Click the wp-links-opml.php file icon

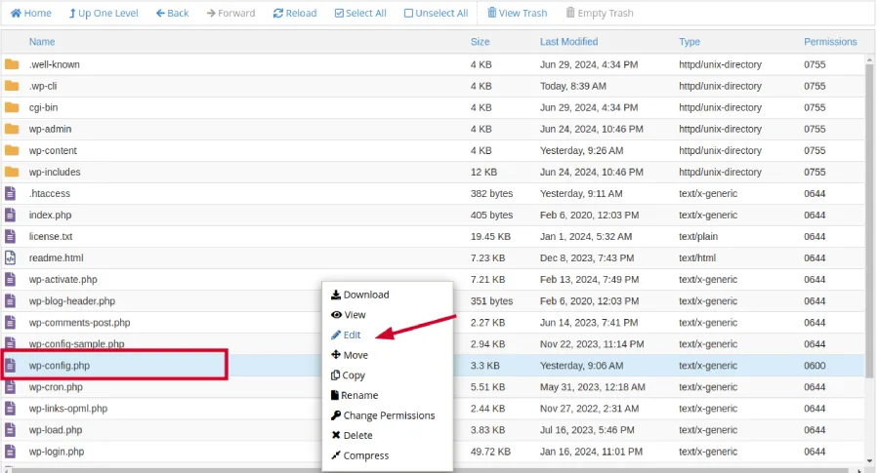point(10,408)
